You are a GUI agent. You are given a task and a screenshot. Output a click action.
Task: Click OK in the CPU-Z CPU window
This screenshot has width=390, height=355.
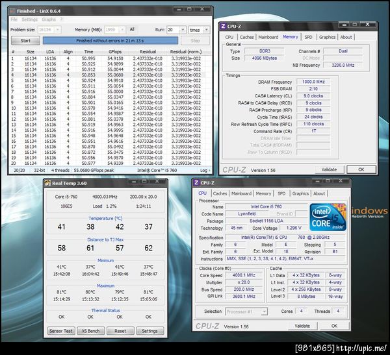[x=334, y=326]
